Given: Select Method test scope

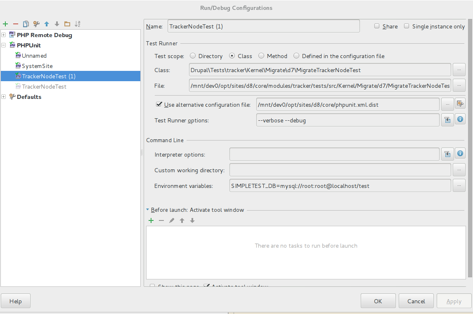Looking at the screenshot, I should [261, 56].
